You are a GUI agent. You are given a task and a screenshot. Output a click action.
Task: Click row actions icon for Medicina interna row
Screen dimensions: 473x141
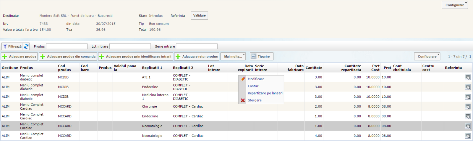(x=468, y=97)
